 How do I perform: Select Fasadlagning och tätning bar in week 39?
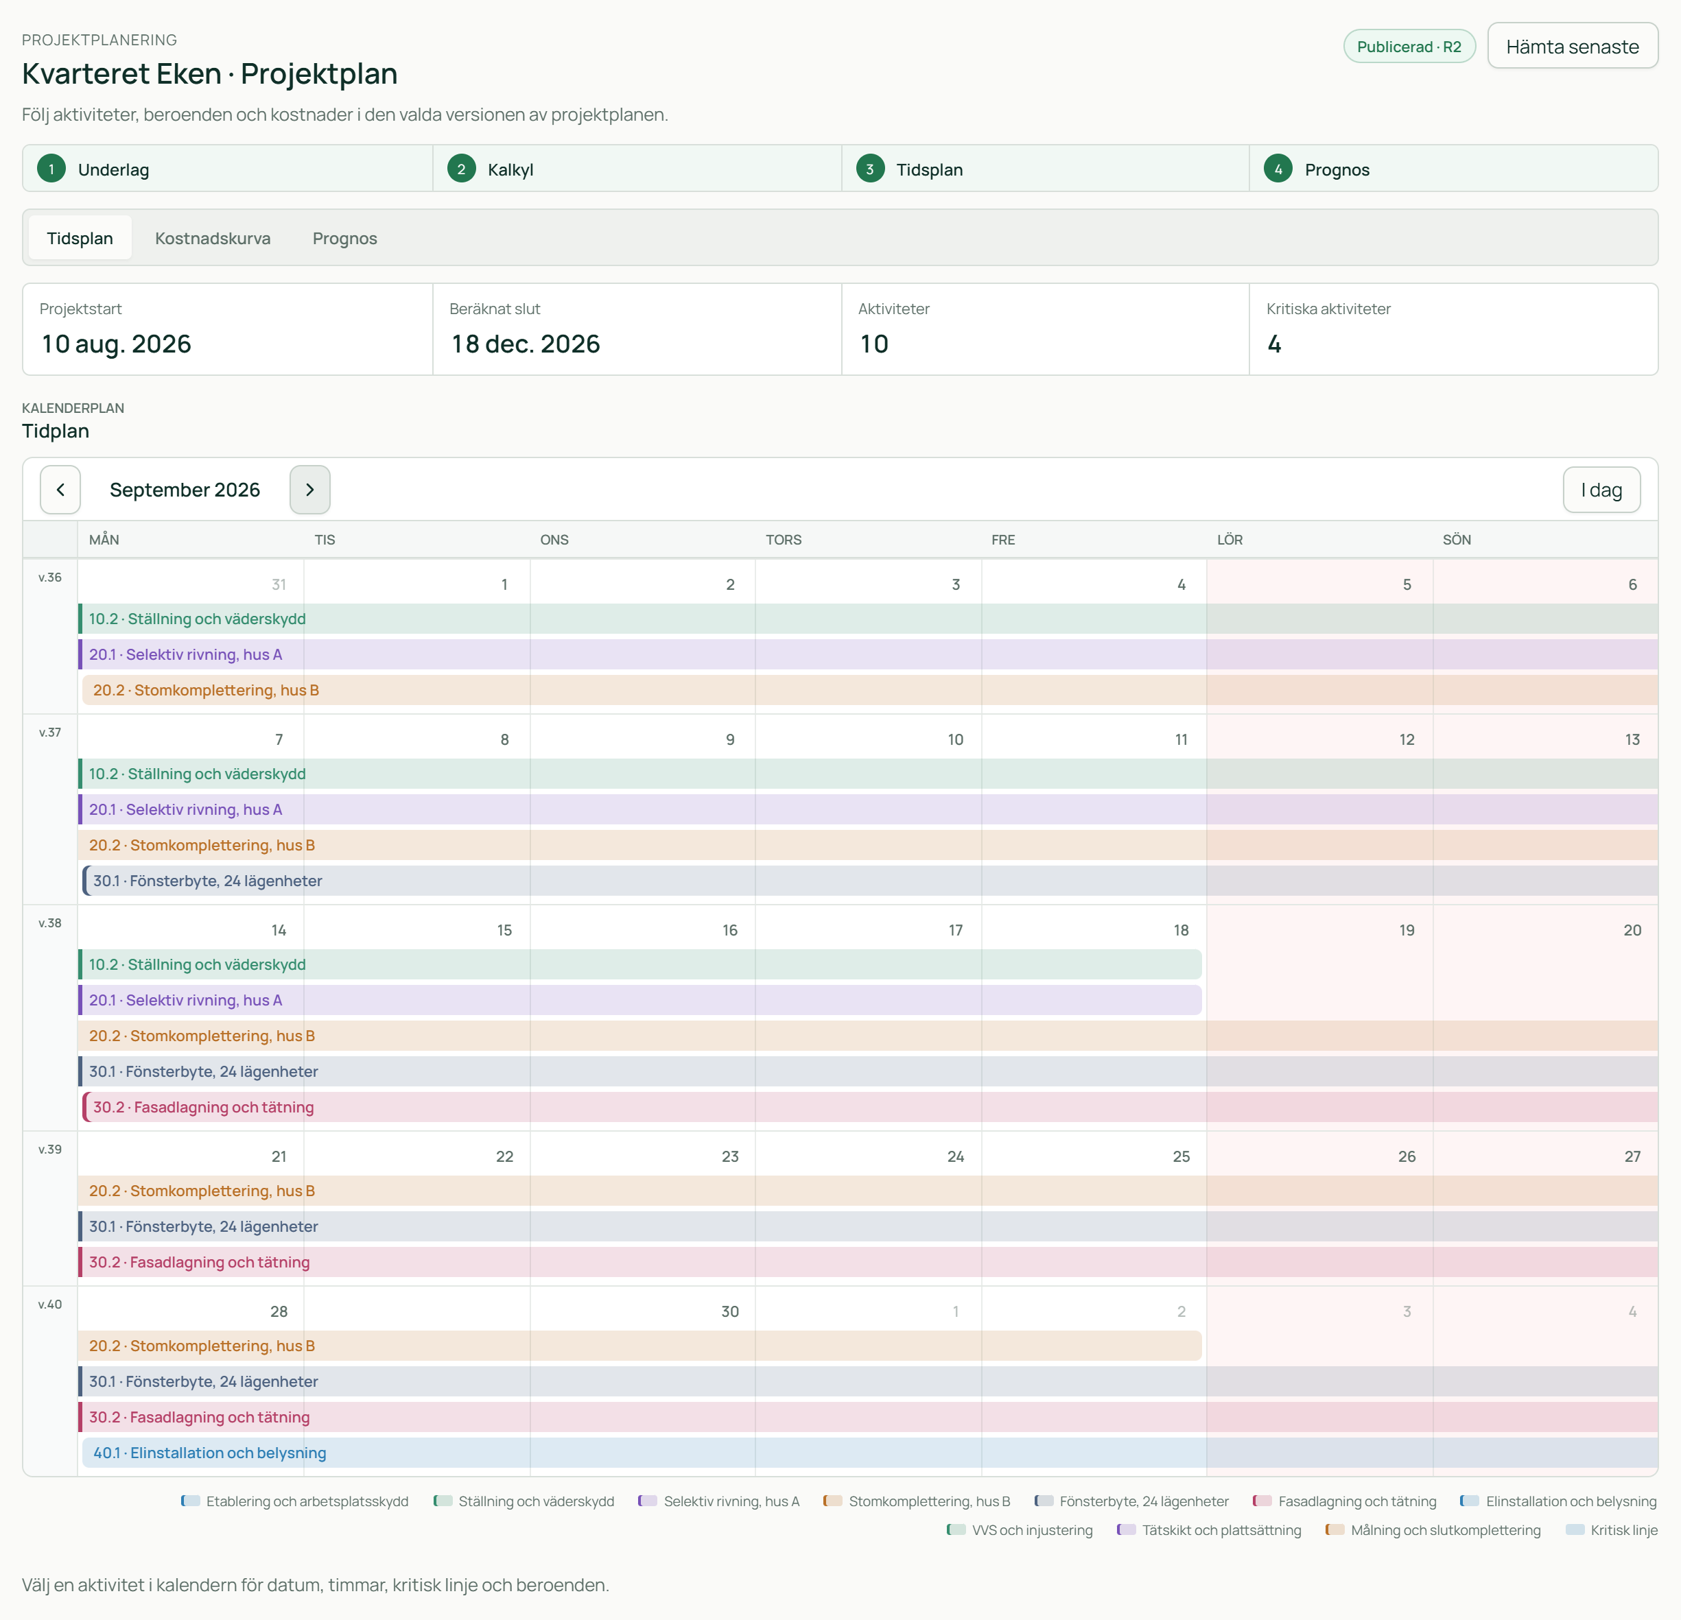(x=868, y=1263)
